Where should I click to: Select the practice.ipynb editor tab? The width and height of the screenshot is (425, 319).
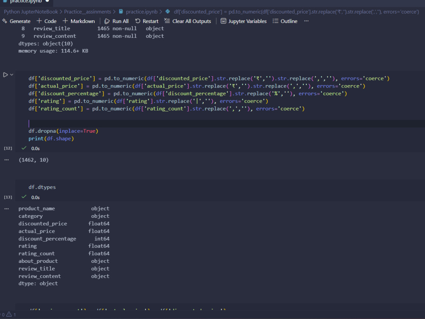26,2
